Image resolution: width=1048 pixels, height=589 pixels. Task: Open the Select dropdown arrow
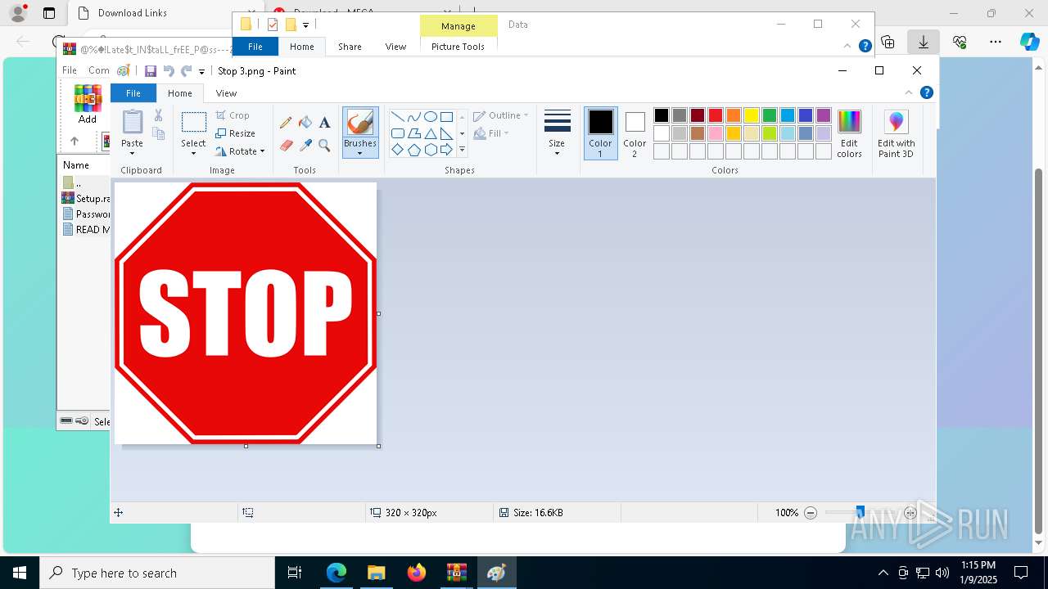(194, 153)
